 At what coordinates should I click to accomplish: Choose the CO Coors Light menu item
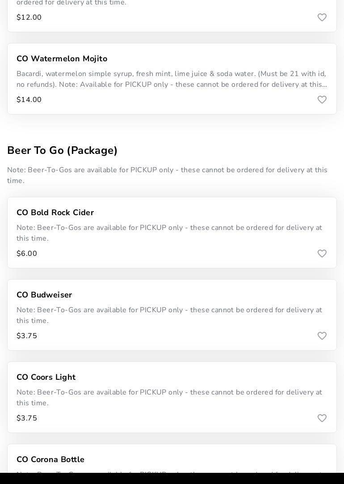46,377
